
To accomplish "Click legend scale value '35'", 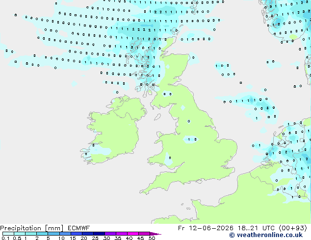I will click(118, 238).
